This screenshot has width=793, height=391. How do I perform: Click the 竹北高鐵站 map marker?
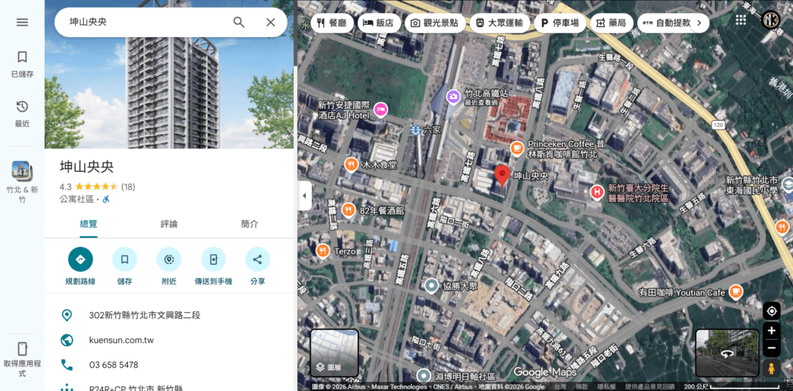454,96
